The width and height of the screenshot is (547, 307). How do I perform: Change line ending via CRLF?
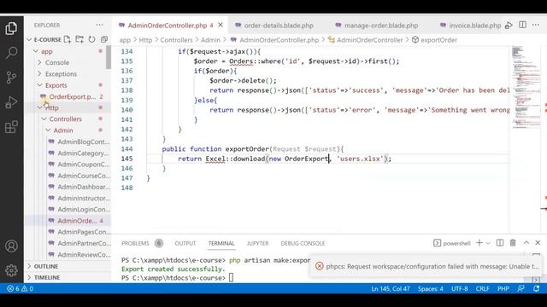(482, 288)
